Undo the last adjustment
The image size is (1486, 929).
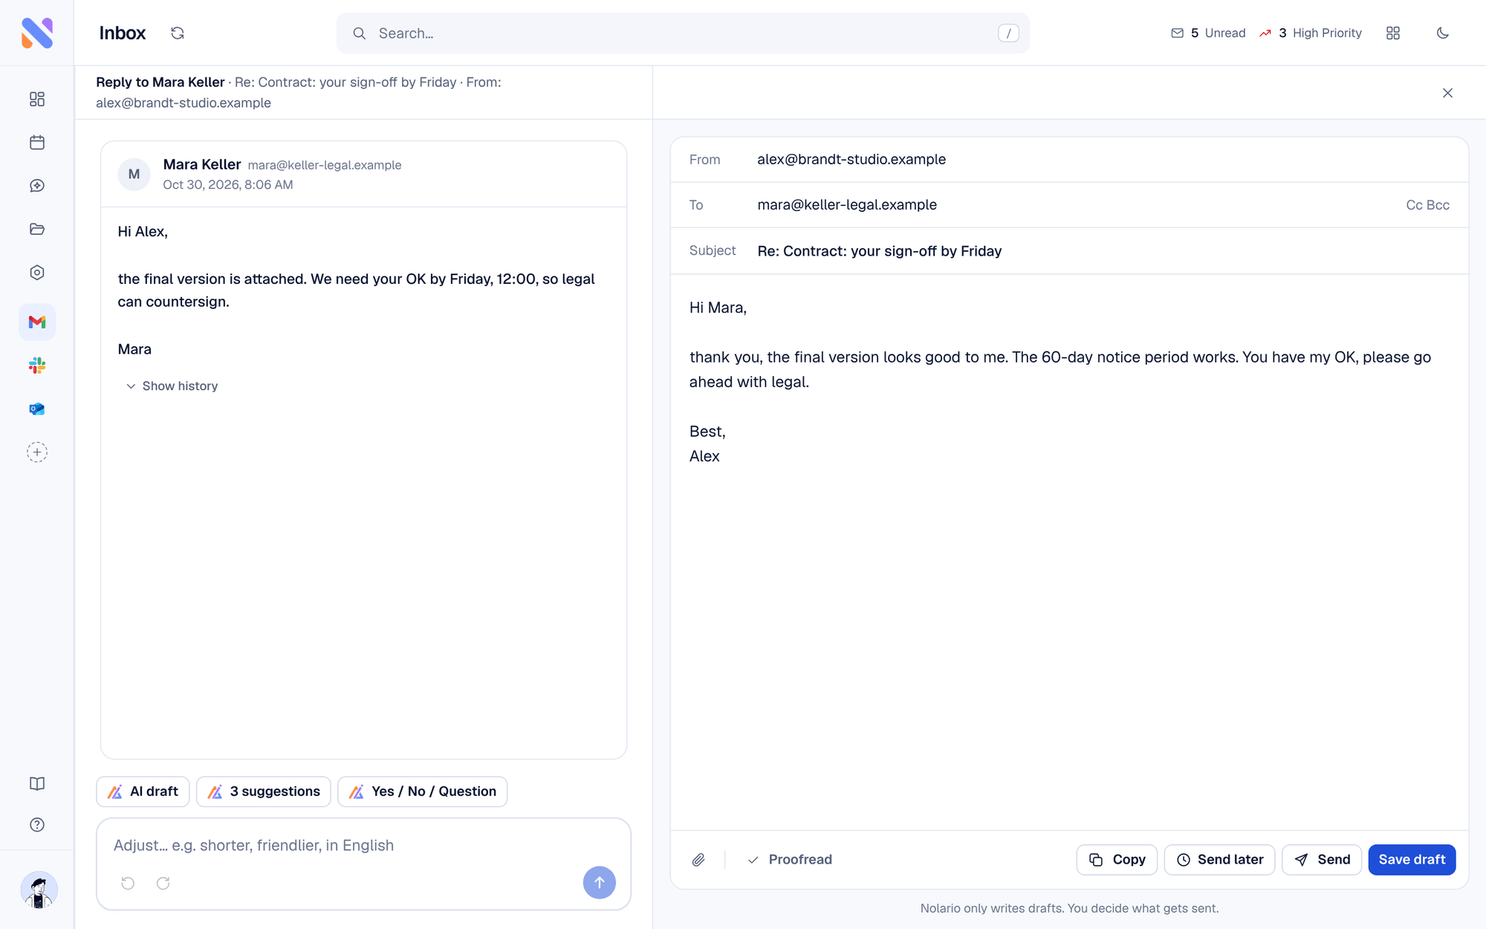tap(128, 883)
